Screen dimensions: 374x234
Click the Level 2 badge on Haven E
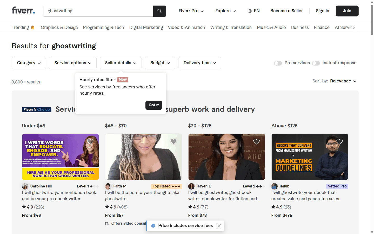[254, 186]
